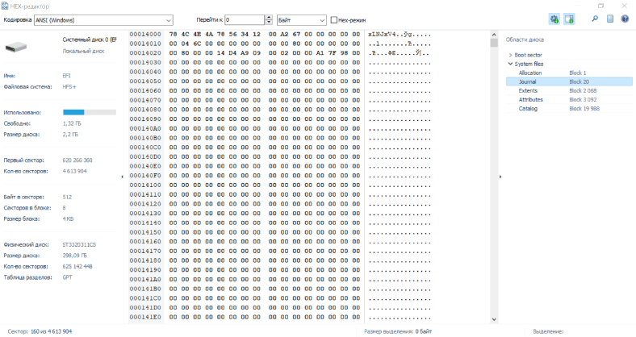
Task: Increase the Перейти к value with the up arrow
Action: coord(269,18)
